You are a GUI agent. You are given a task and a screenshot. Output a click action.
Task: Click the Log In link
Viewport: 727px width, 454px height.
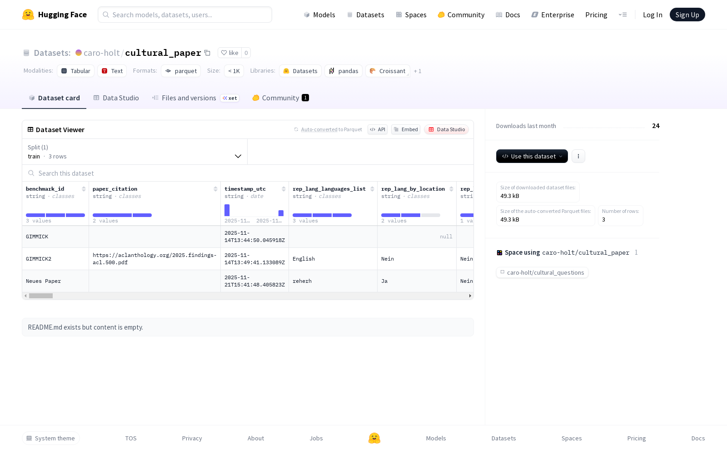point(652,15)
